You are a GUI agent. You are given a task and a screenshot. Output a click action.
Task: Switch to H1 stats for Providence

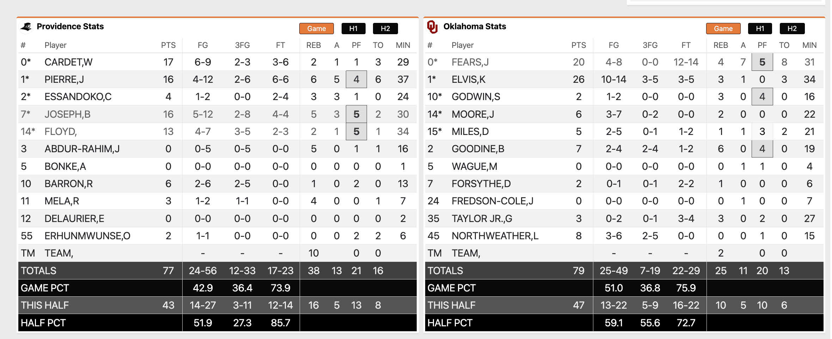[x=354, y=29]
